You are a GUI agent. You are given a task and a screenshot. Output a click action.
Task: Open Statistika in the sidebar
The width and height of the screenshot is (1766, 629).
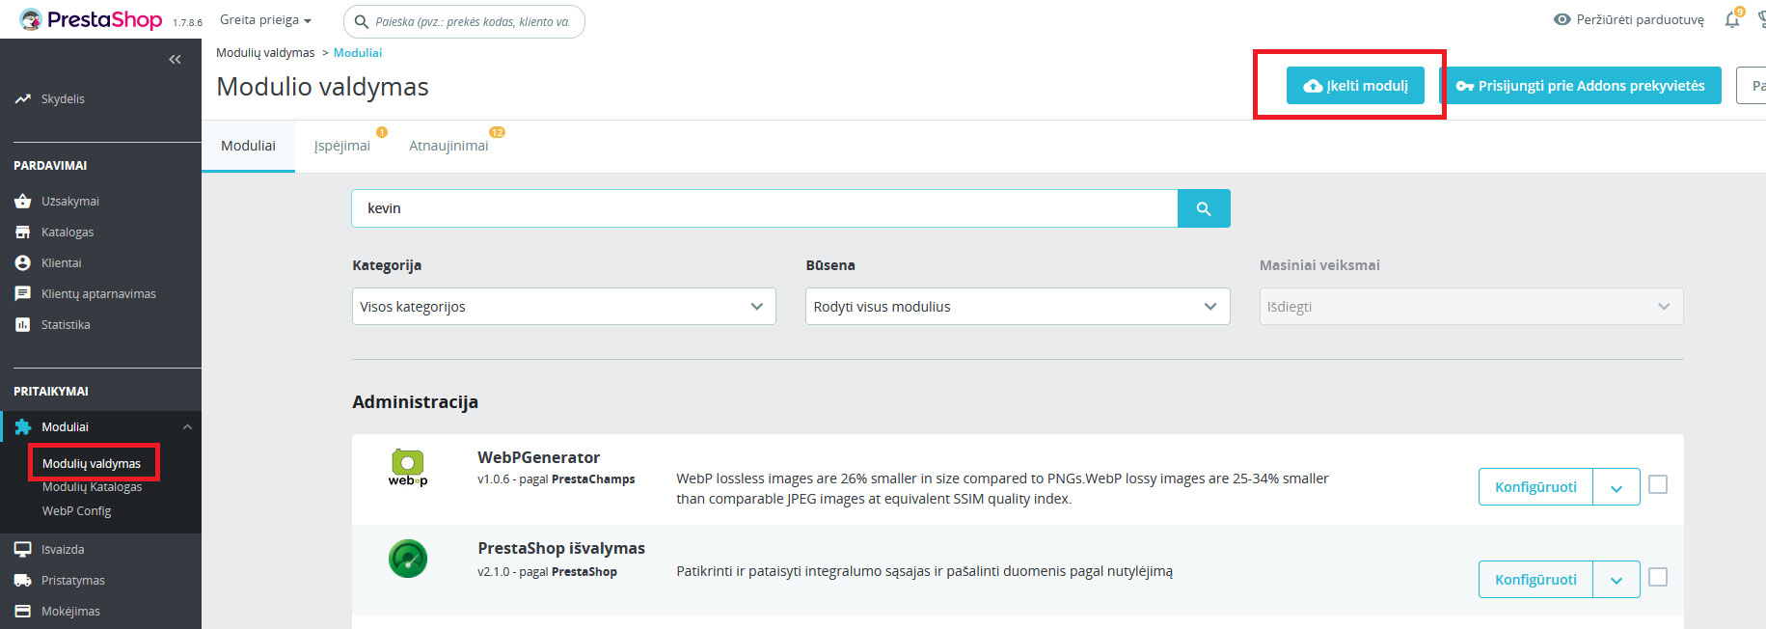click(x=66, y=324)
